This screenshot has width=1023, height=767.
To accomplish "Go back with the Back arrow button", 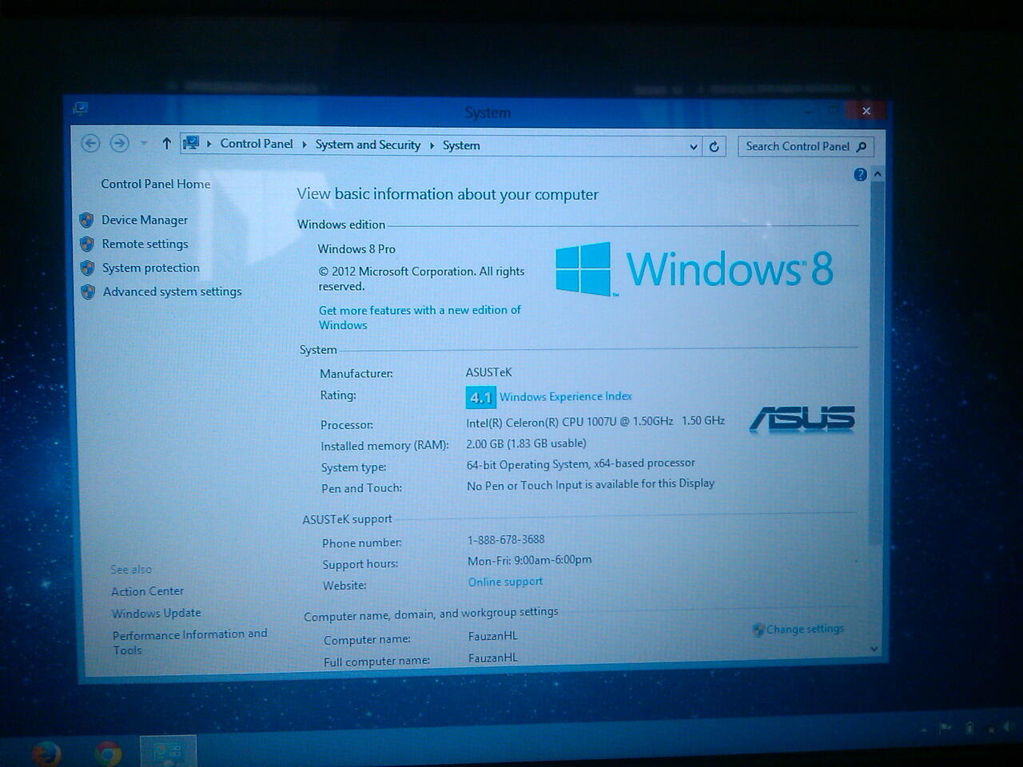I will coord(91,143).
